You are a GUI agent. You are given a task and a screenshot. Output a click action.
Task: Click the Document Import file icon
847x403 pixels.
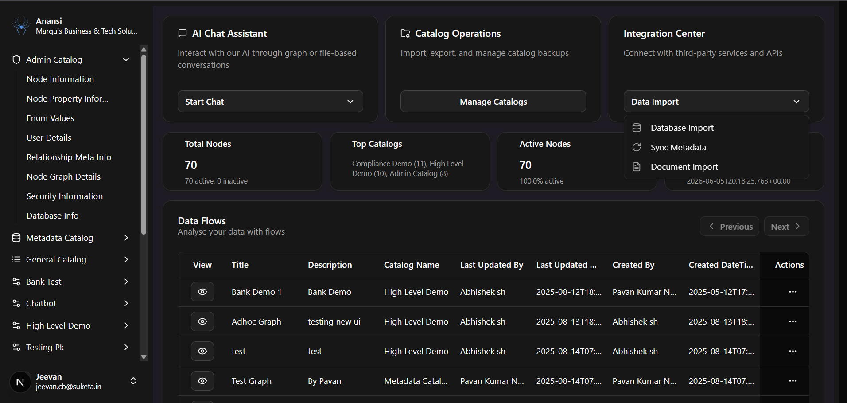[637, 167]
